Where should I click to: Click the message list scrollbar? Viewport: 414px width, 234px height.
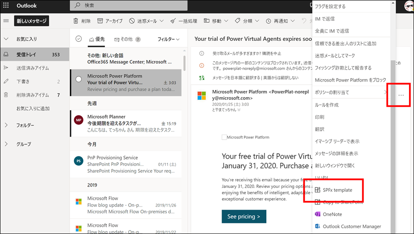click(x=184, y=63)
